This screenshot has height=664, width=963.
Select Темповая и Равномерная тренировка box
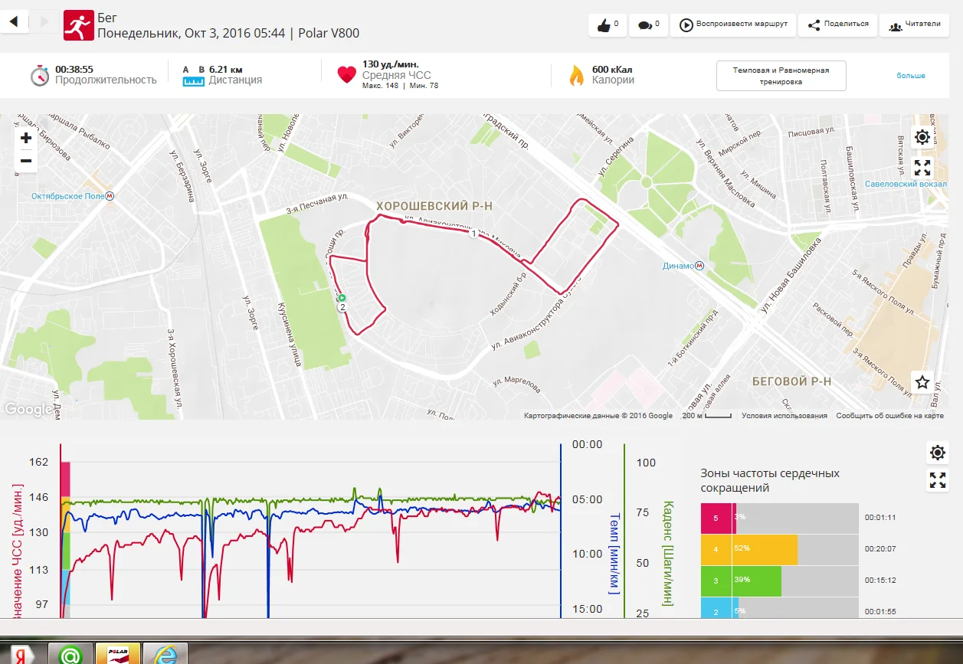(x=781, y=76)
